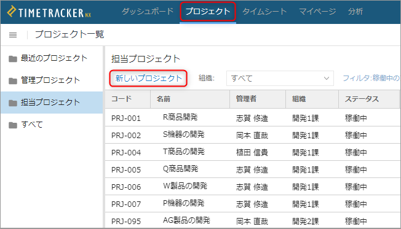Select 担当プロジェクト in the sidebar
Viewport: 401px width, 229px height.
click(52, 103)
